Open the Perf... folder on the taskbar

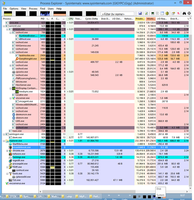click(95, 196)
